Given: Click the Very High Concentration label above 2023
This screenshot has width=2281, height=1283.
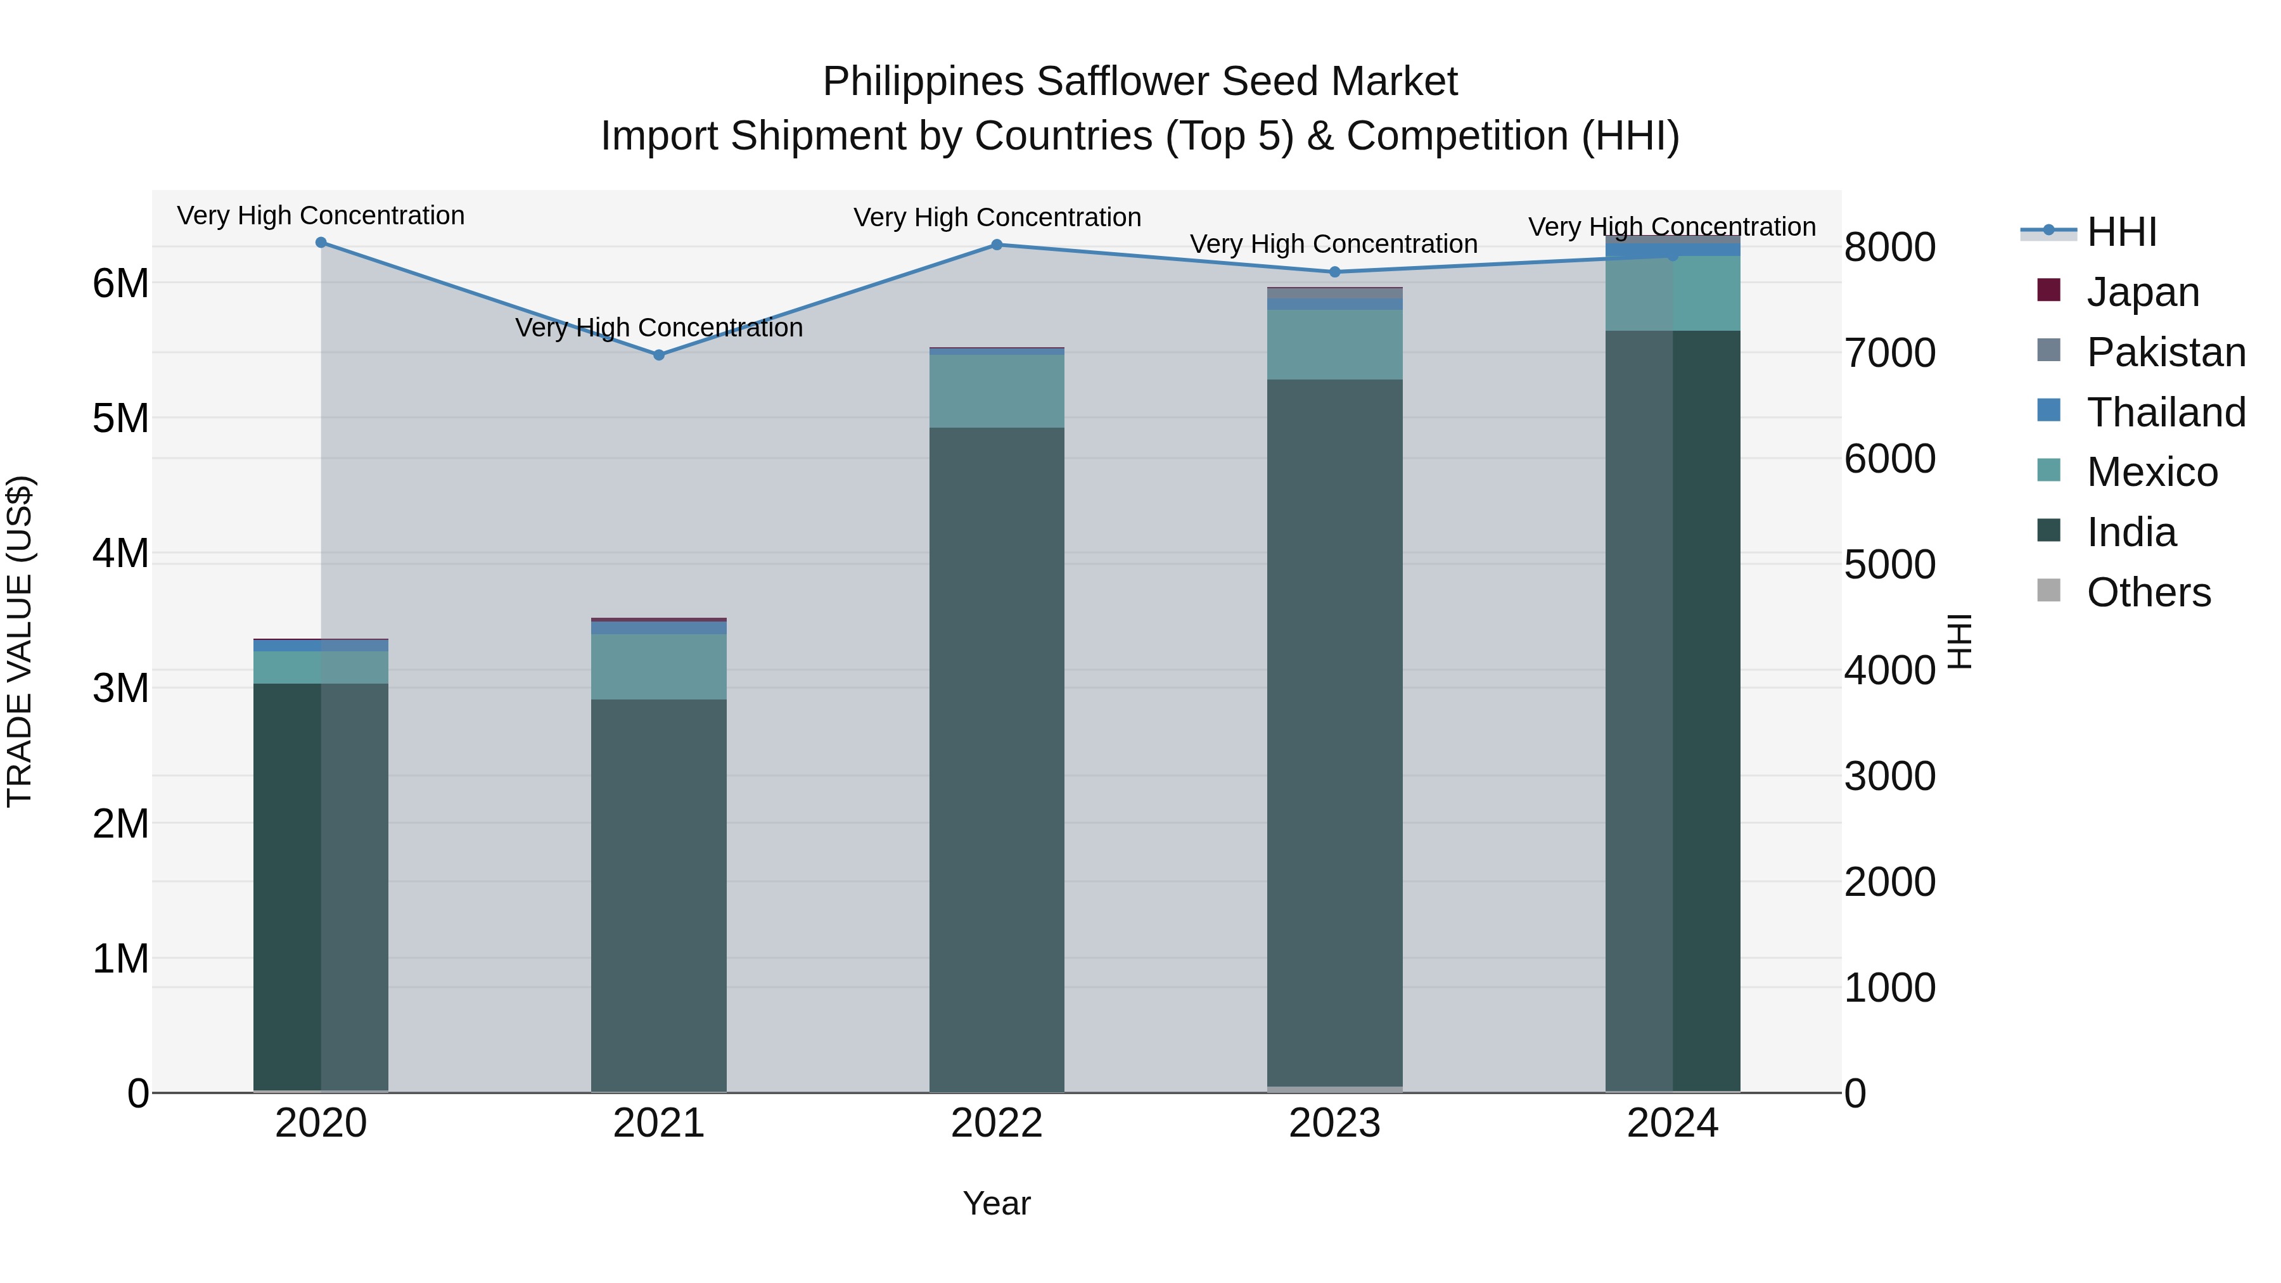Looking at the screenshot, I should (x=1334, y=243).
